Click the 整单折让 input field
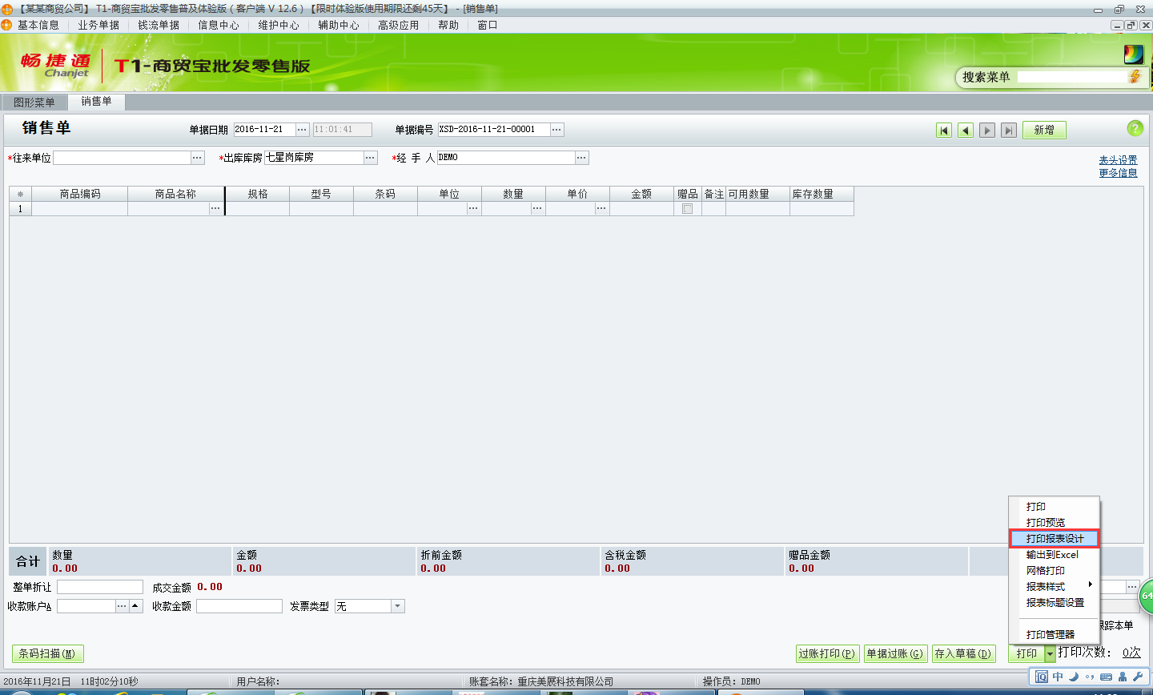Viewport: 1153px width, 695px height. pos(99,586)
